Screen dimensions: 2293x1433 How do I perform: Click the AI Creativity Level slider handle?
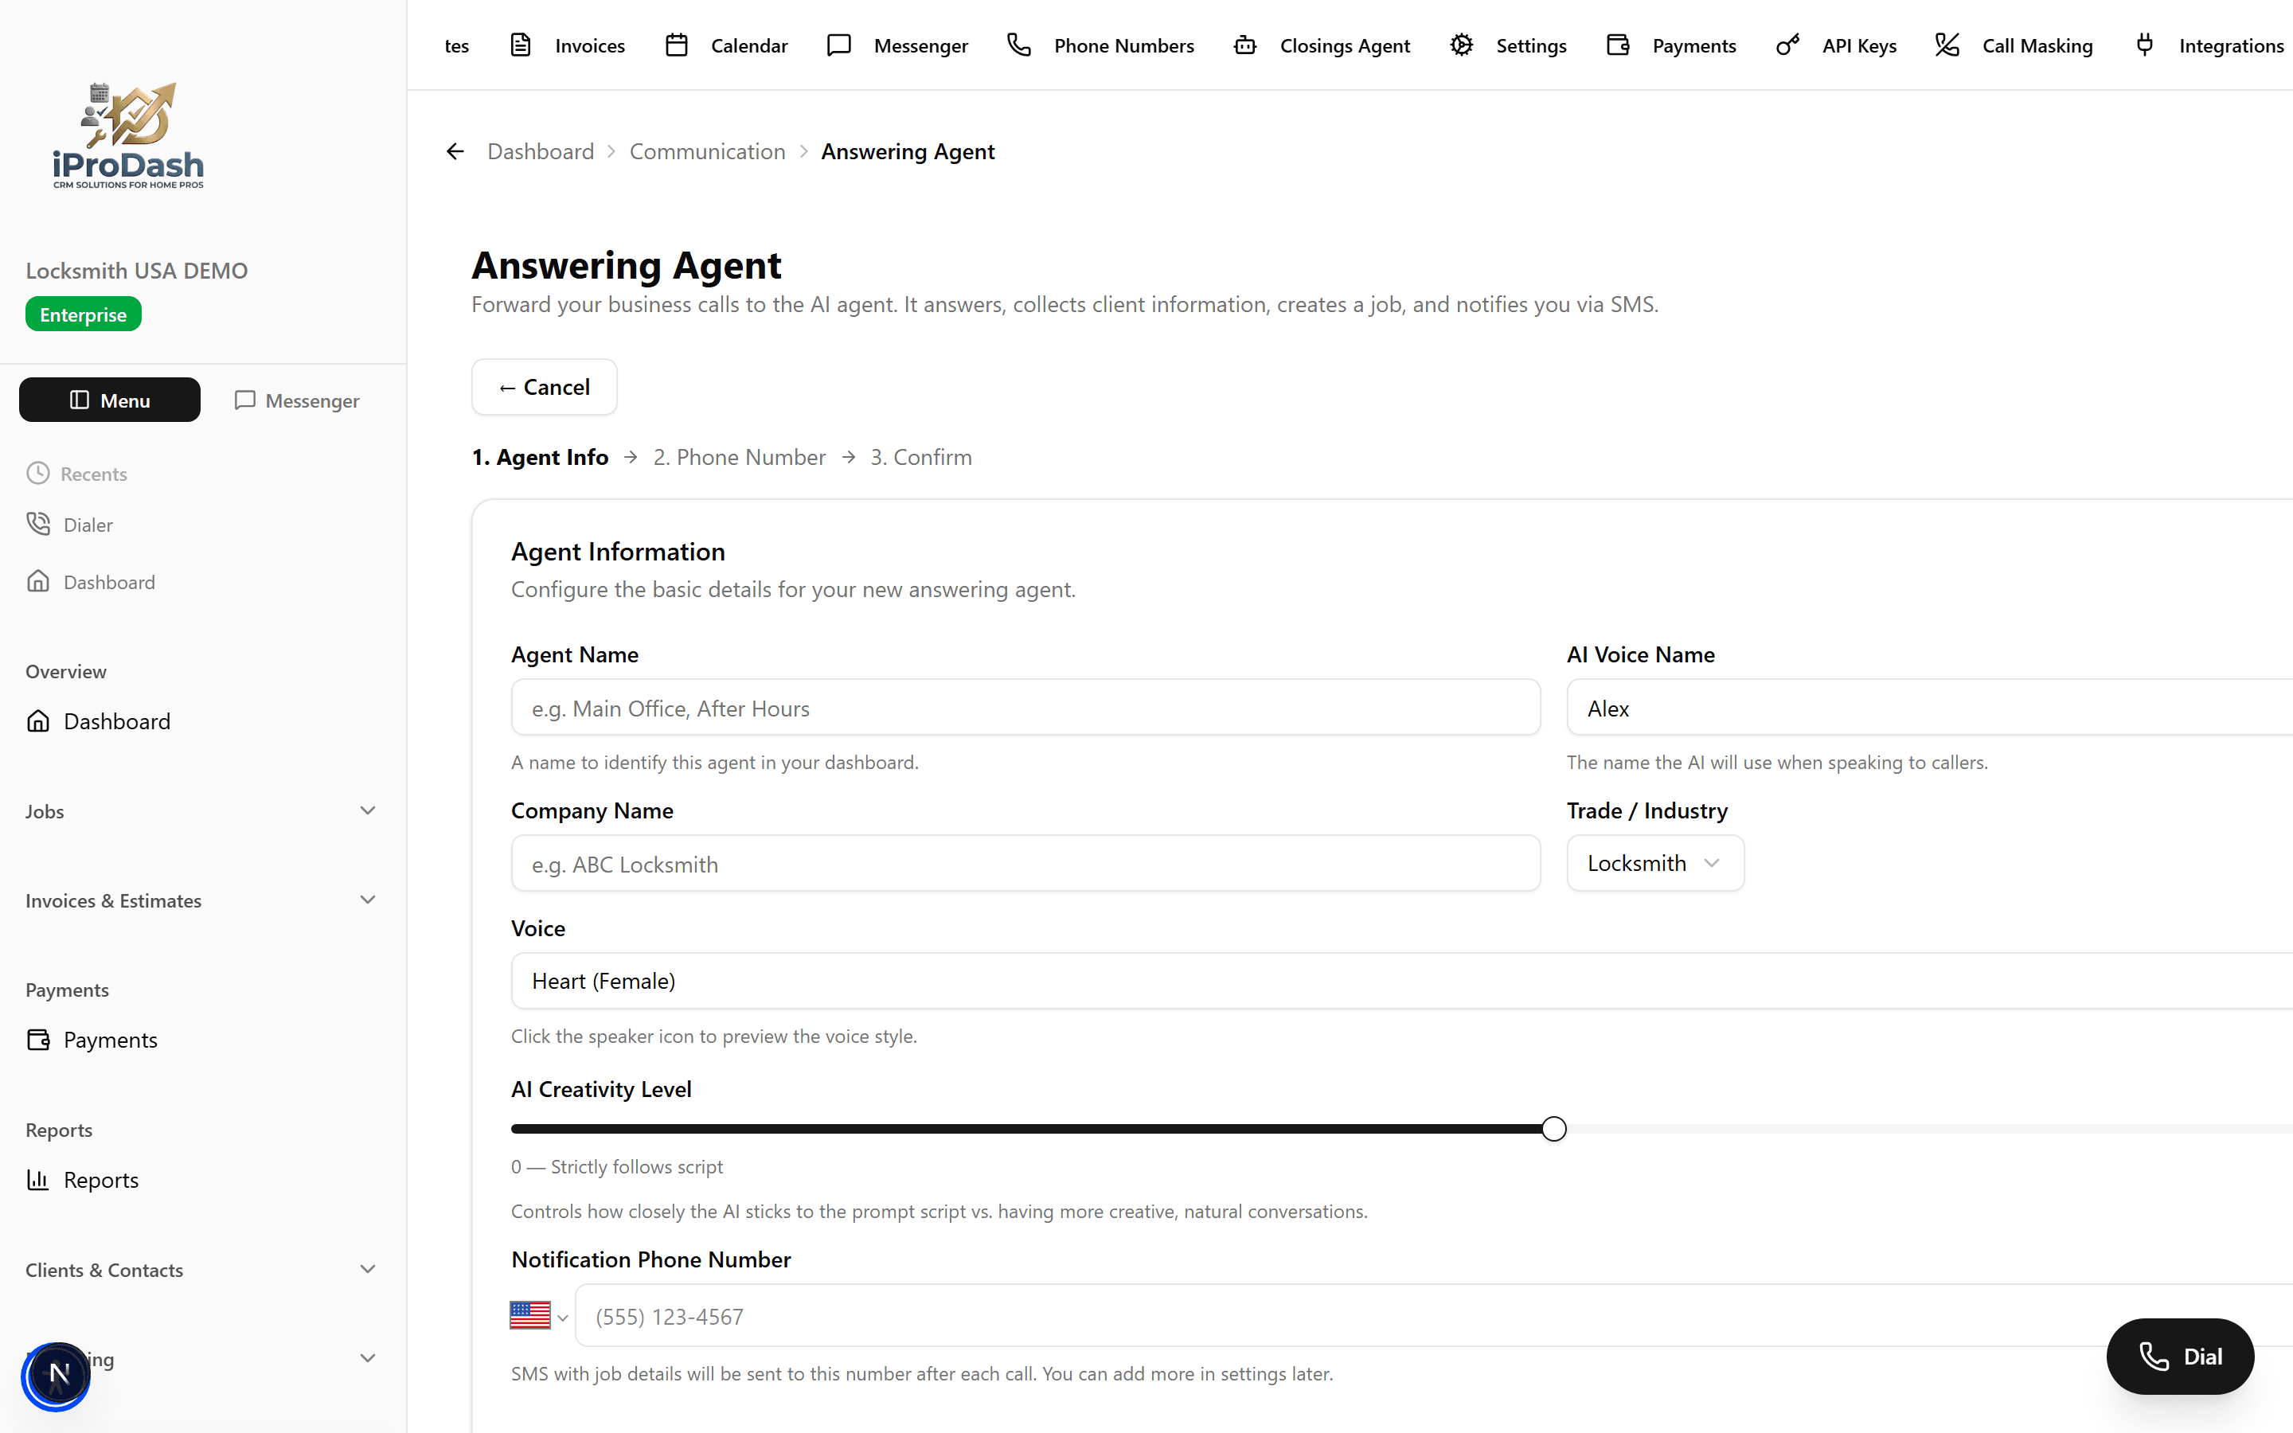coord(1554,1129)
